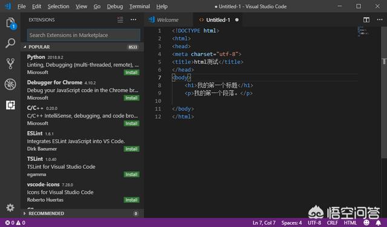Viewport: 387px width, 227px height.
Task: Install the C/C++ extension
Action: point(131,123)
